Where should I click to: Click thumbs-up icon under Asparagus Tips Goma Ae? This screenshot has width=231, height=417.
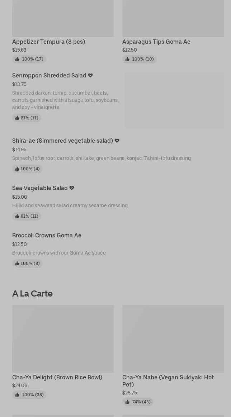coord(127,59)
